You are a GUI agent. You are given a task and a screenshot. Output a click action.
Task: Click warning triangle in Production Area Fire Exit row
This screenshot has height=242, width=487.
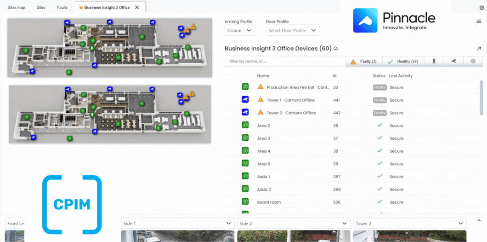tap(260, 87)
